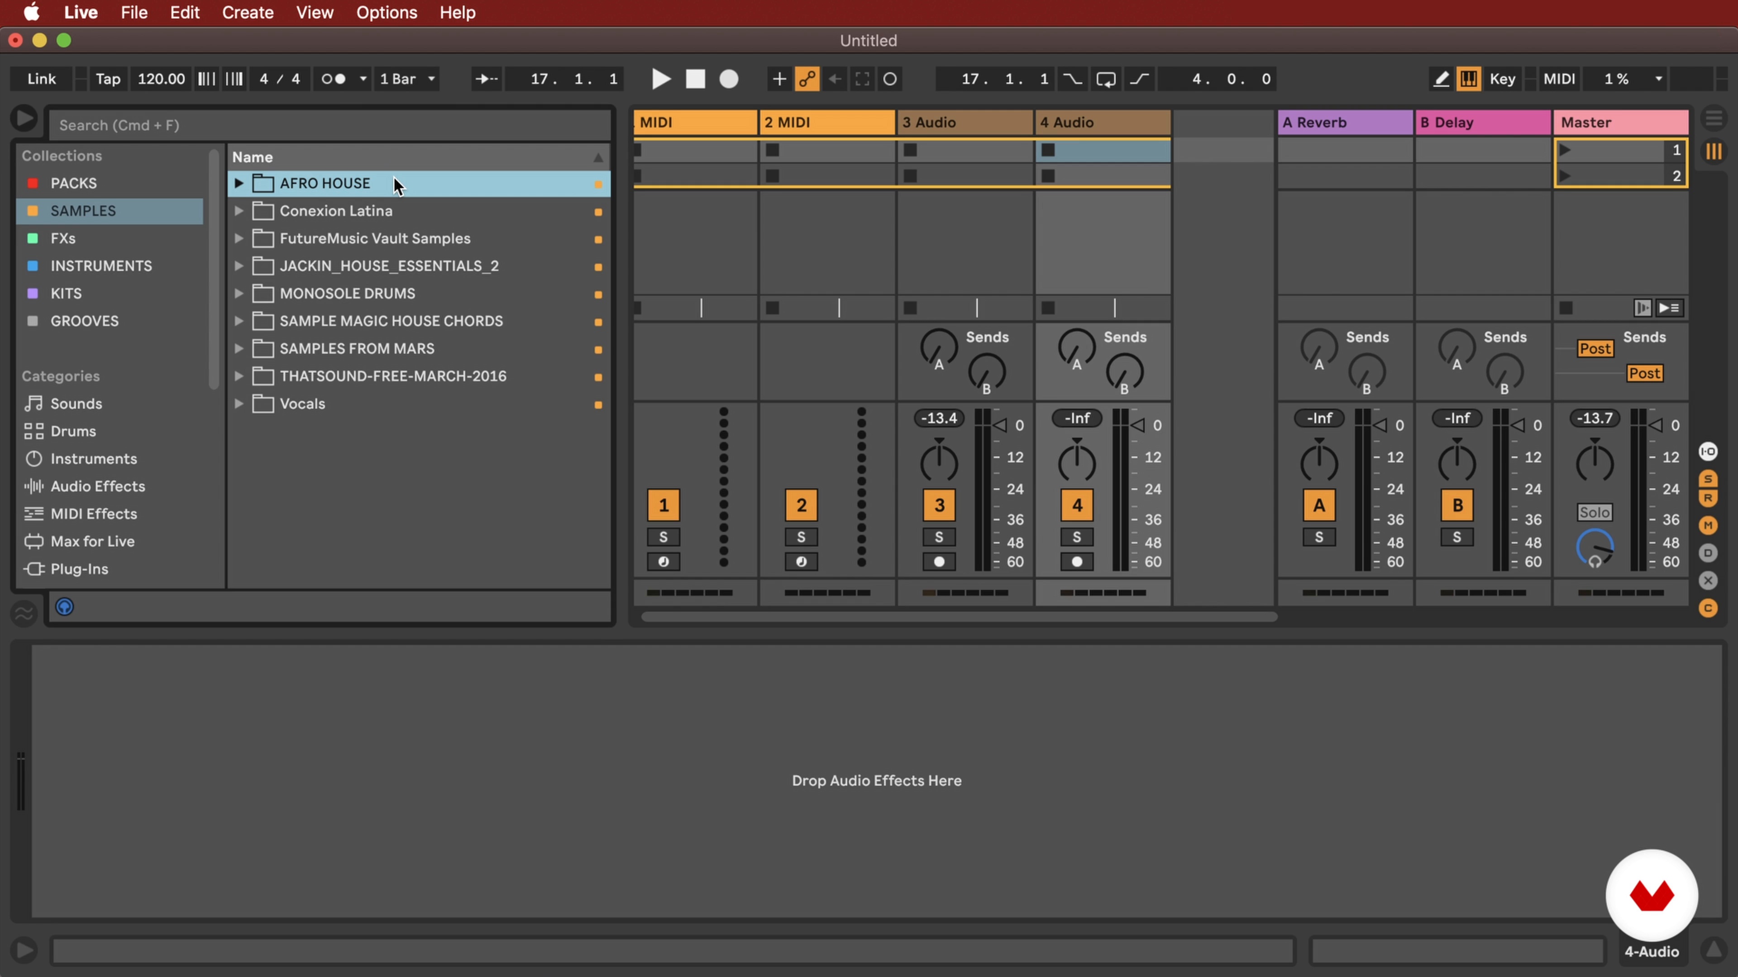The height and width of the screenshot is (977, 1738).
Task: Click the Tap tempo button
Action: [x=107, y=79]
